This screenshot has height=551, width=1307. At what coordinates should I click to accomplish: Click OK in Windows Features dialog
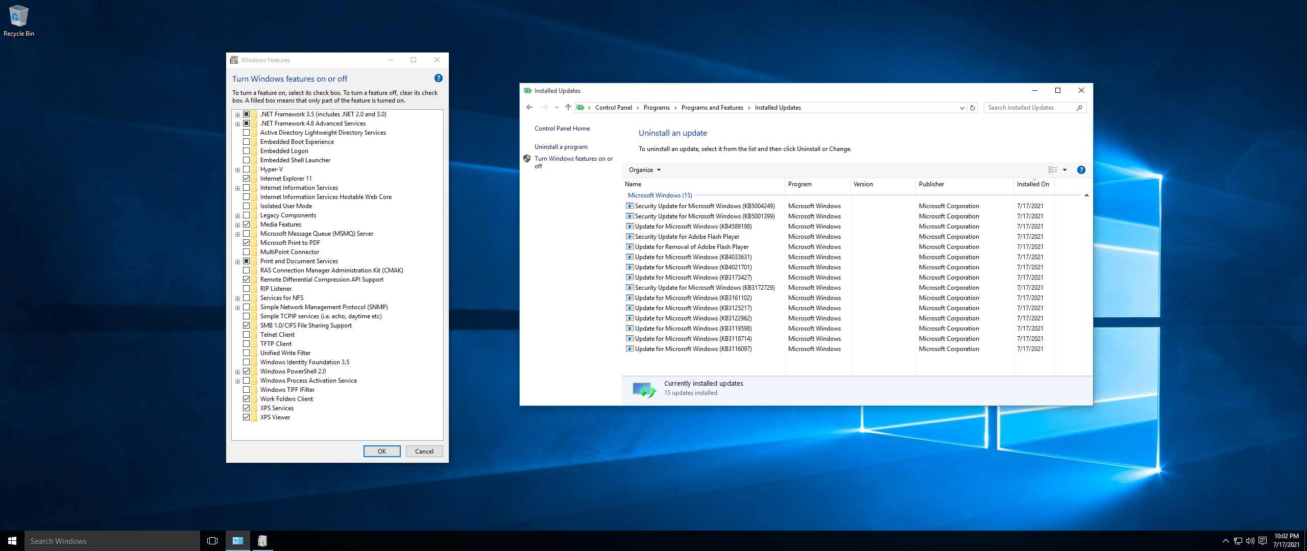(x=382, y=451)
